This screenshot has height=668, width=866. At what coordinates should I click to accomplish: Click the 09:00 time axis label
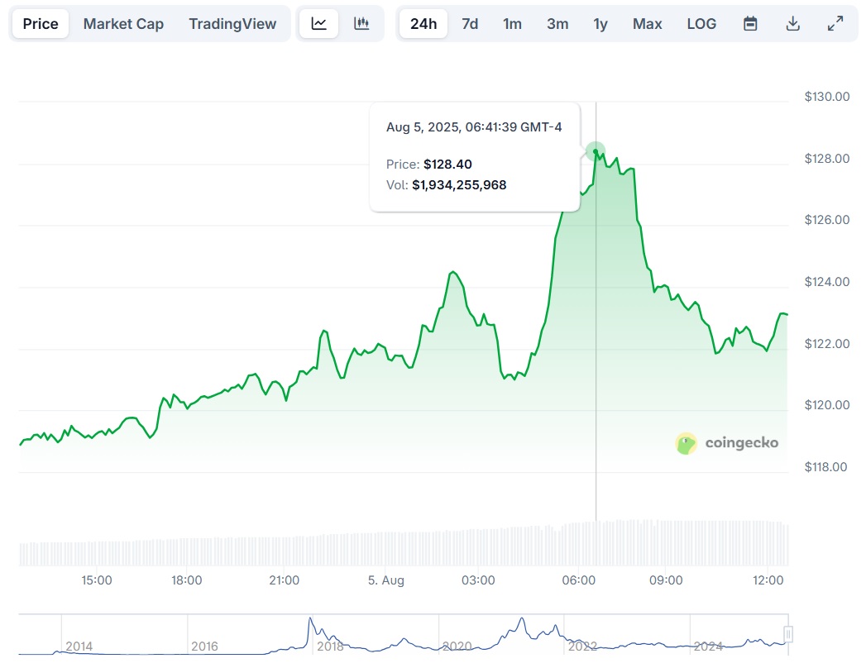point(666,580)
